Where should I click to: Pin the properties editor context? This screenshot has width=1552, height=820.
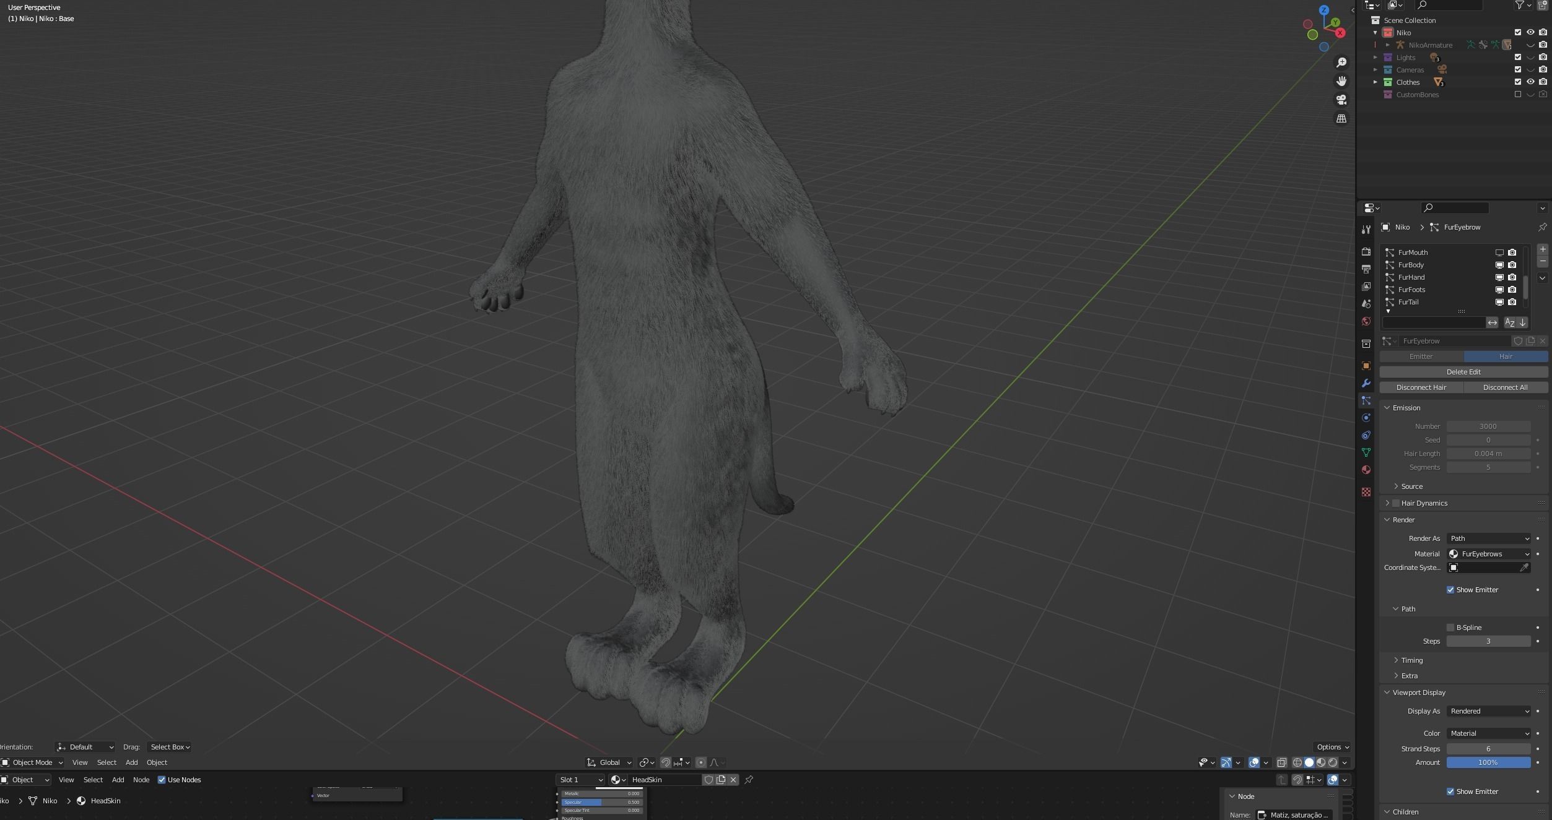(1542, 227)
